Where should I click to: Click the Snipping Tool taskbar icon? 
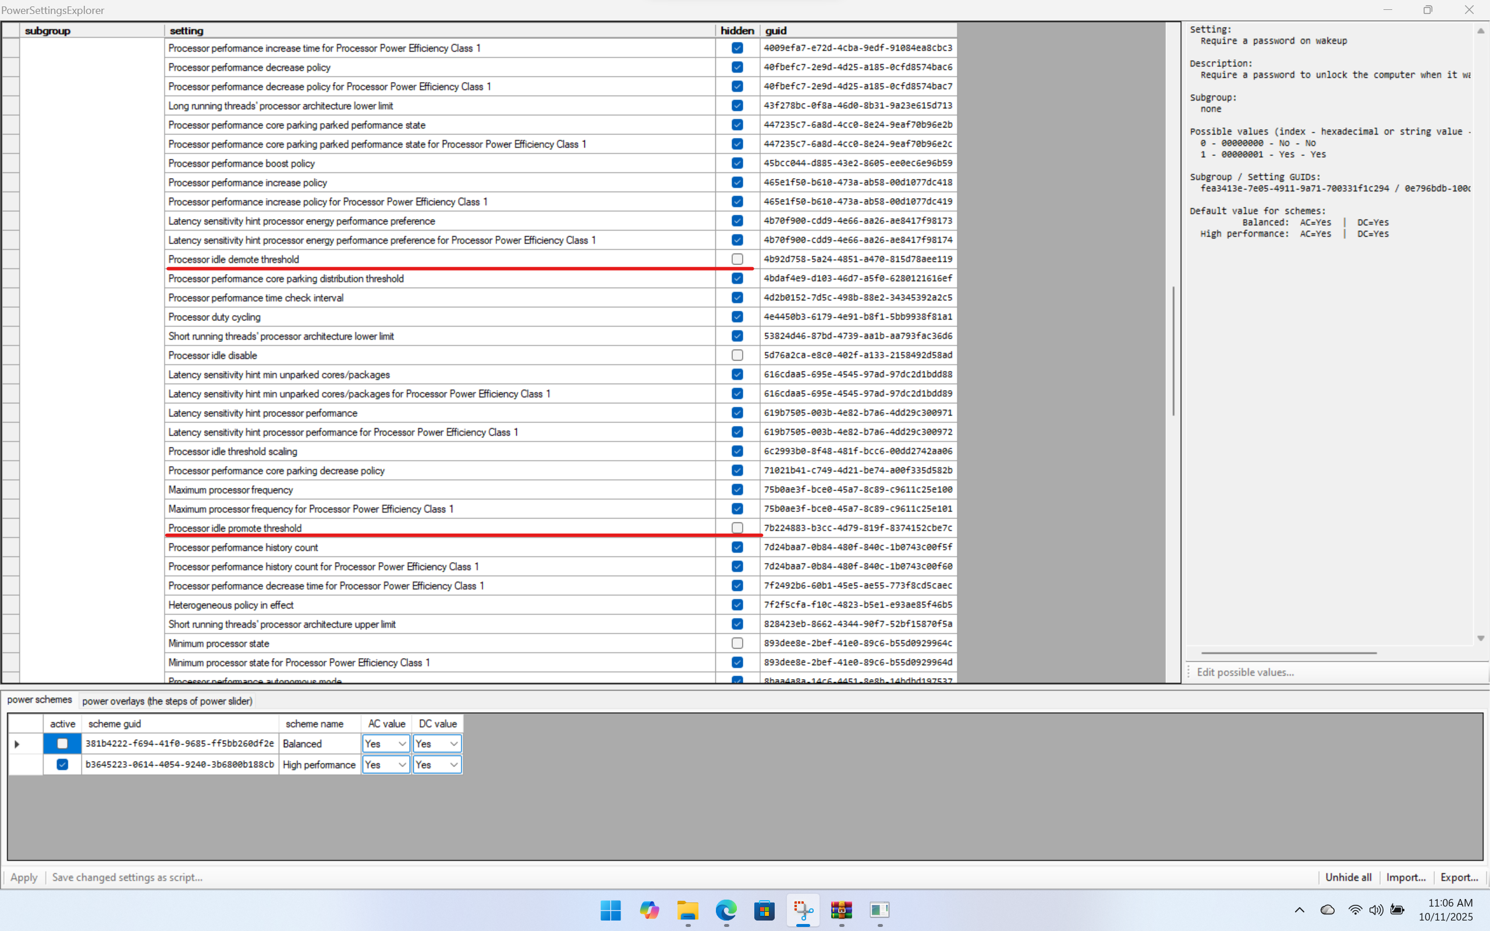pos(803,910)
